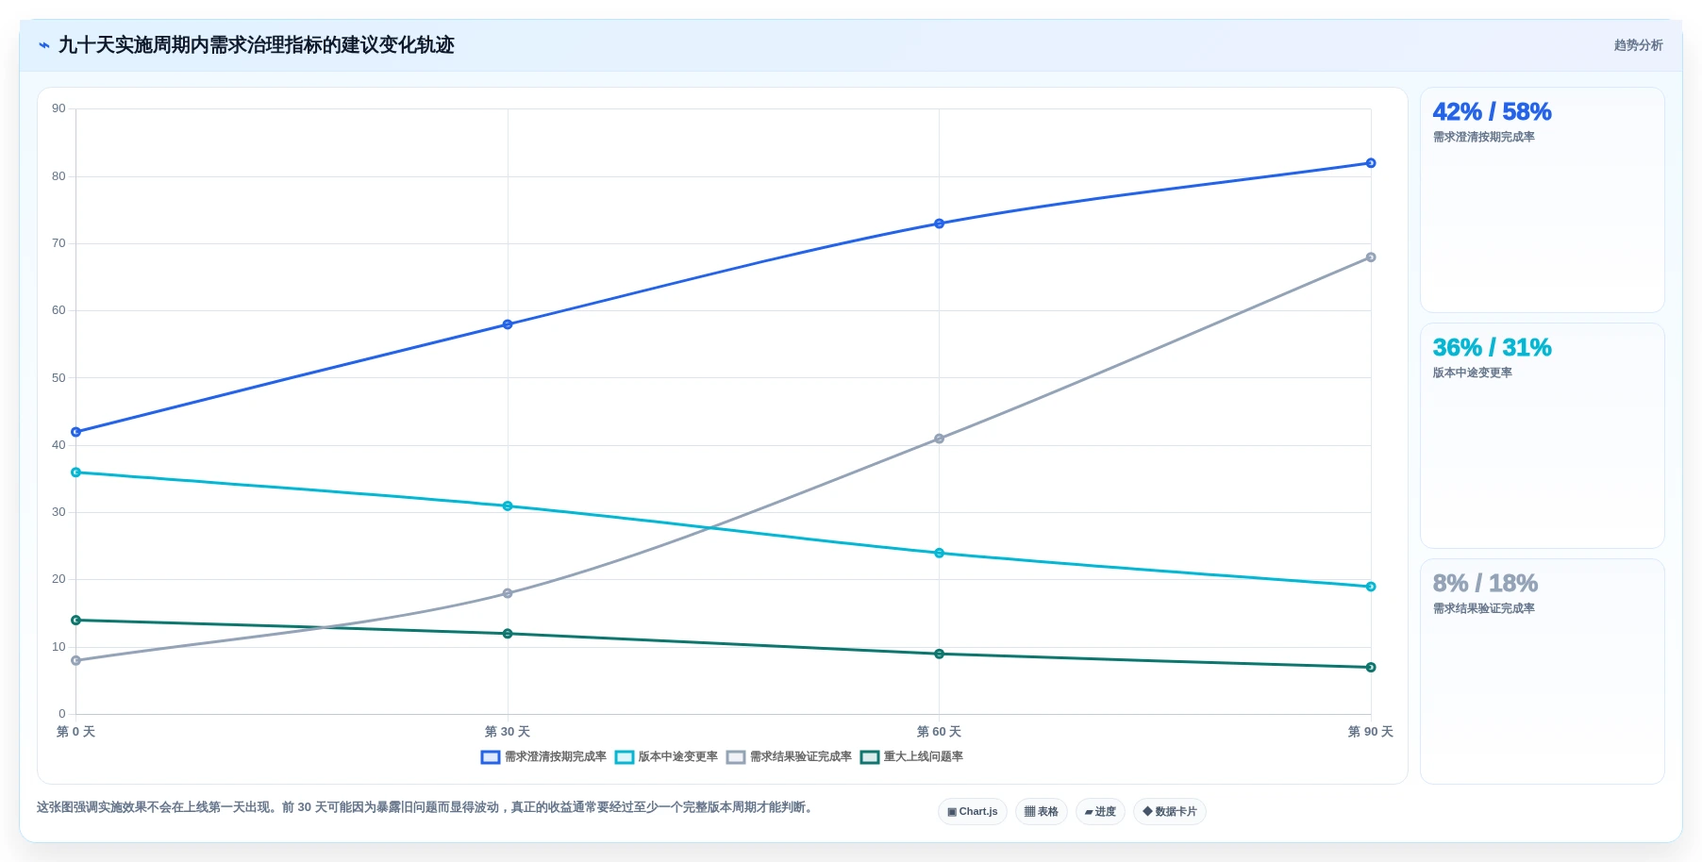
Task: Toggle the 需求澄清按期完成率 legend item
Action: (543, 756)
